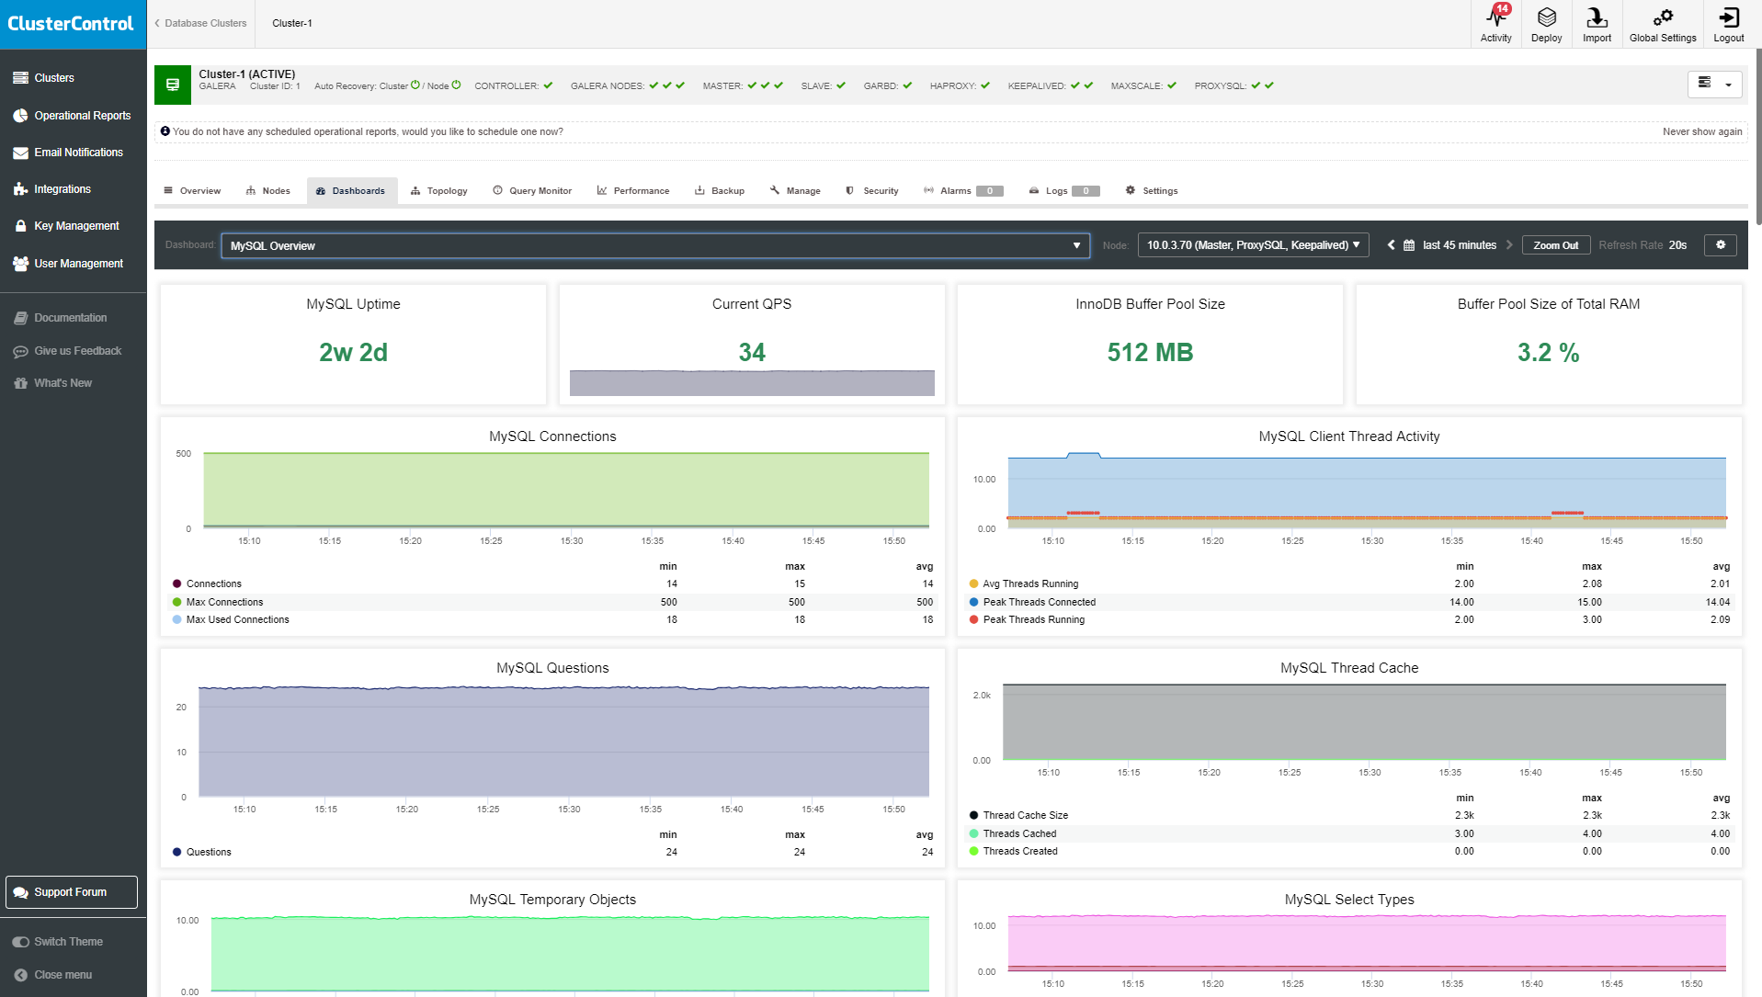1762x997 pixels.
Task: Open the Security tab
Action: click(872, 191)
